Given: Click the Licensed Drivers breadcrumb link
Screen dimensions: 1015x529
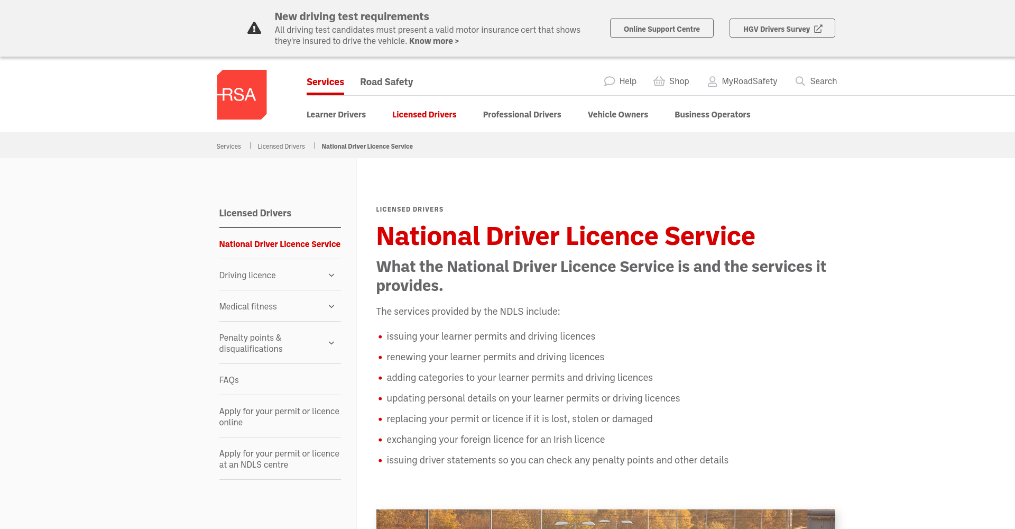Looking at the screenshot, I should [x=281, y=147].
